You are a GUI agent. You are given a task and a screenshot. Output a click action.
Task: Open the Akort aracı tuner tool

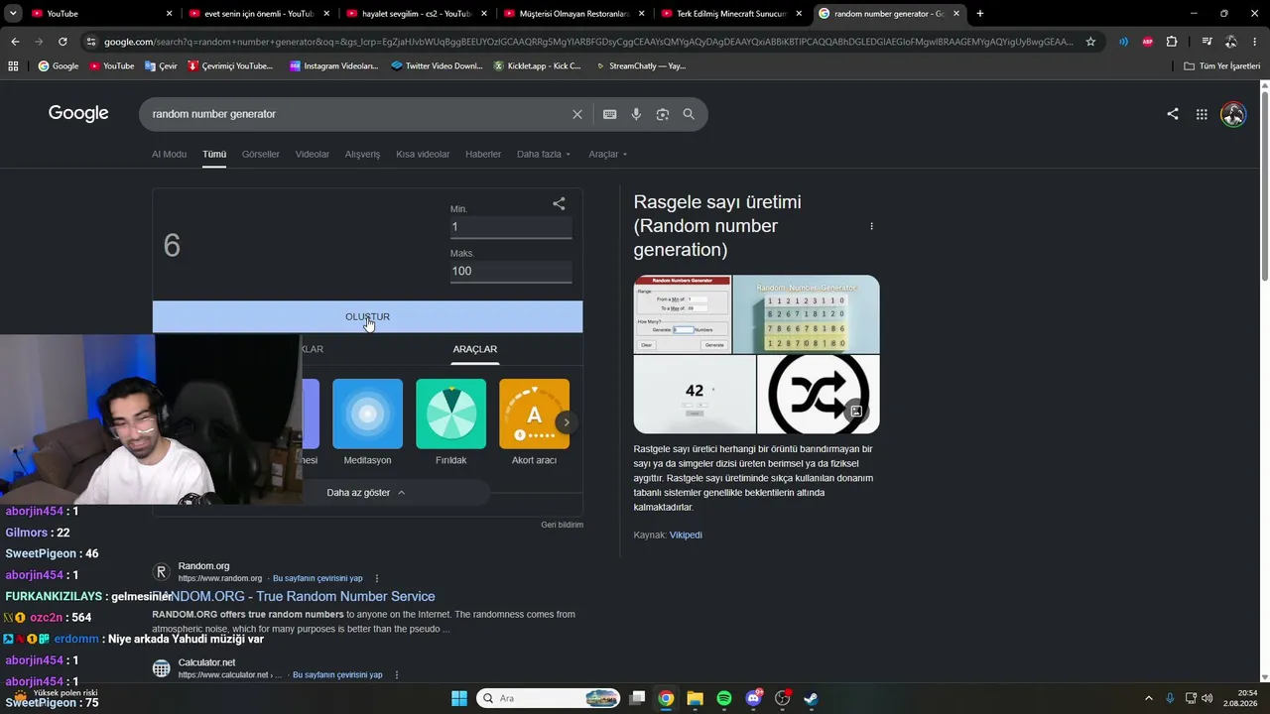pos(534,422)
